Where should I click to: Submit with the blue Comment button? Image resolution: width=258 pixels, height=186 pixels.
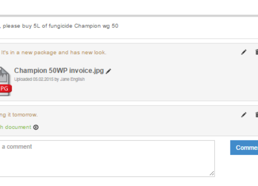pyautogui.click(x=244, y=147)
